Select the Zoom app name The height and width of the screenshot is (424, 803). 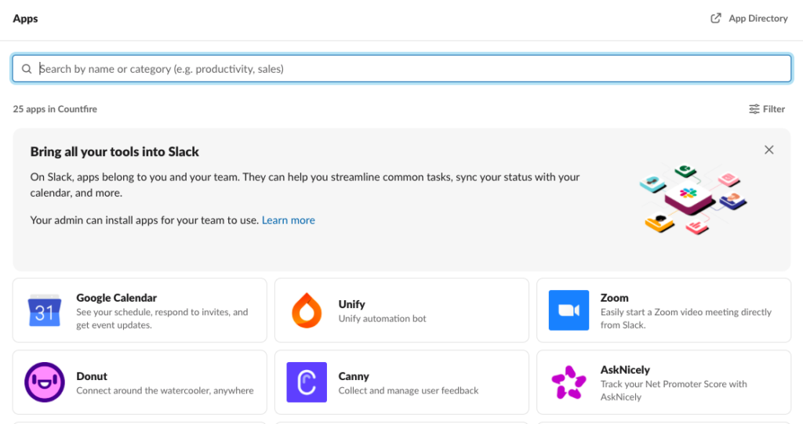614,298
